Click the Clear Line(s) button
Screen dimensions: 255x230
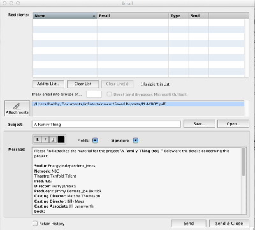(117, 84)
